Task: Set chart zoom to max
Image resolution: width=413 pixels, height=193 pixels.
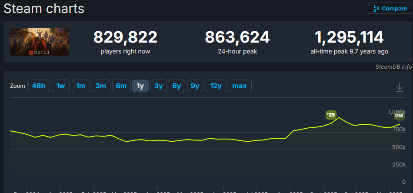Action: [x=240, y=86]
